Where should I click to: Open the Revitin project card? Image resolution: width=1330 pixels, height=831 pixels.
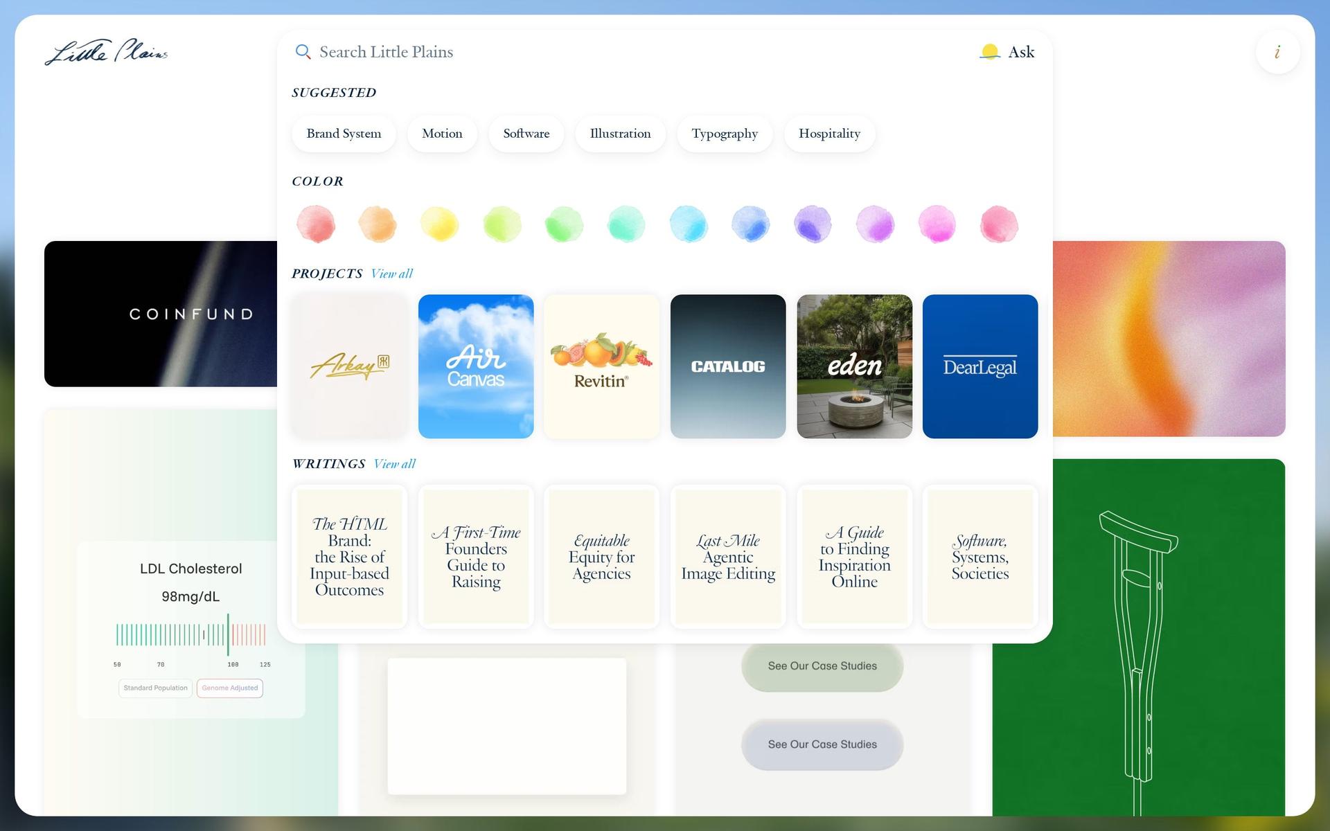point(602,366)
